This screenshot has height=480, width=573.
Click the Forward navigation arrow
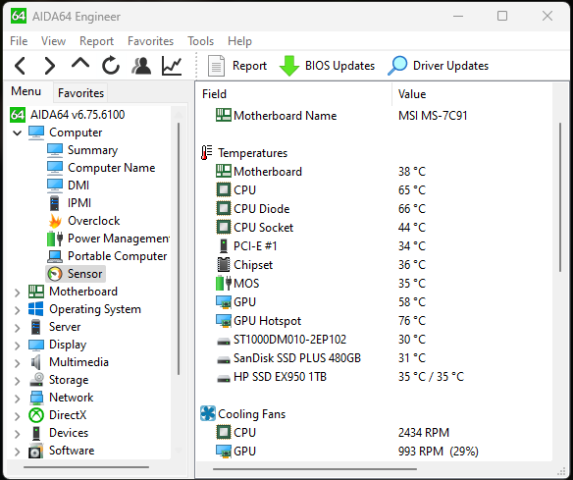pyautogui.click(x=50, y=66)
